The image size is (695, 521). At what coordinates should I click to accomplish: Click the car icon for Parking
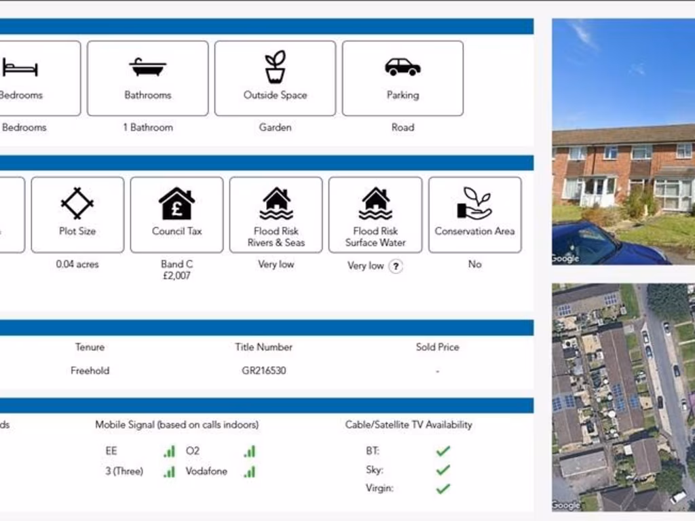(402, 66)
